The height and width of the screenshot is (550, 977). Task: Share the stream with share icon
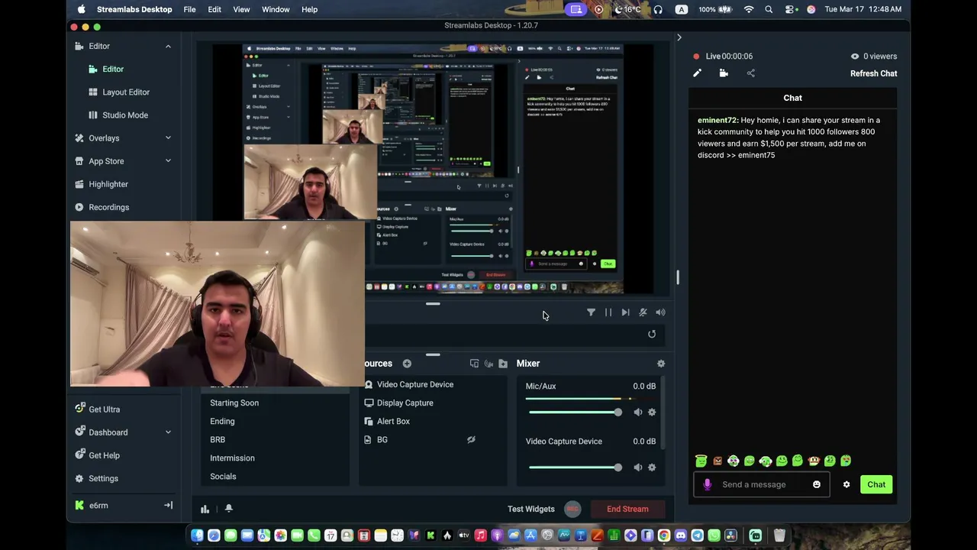pos(750,73)
